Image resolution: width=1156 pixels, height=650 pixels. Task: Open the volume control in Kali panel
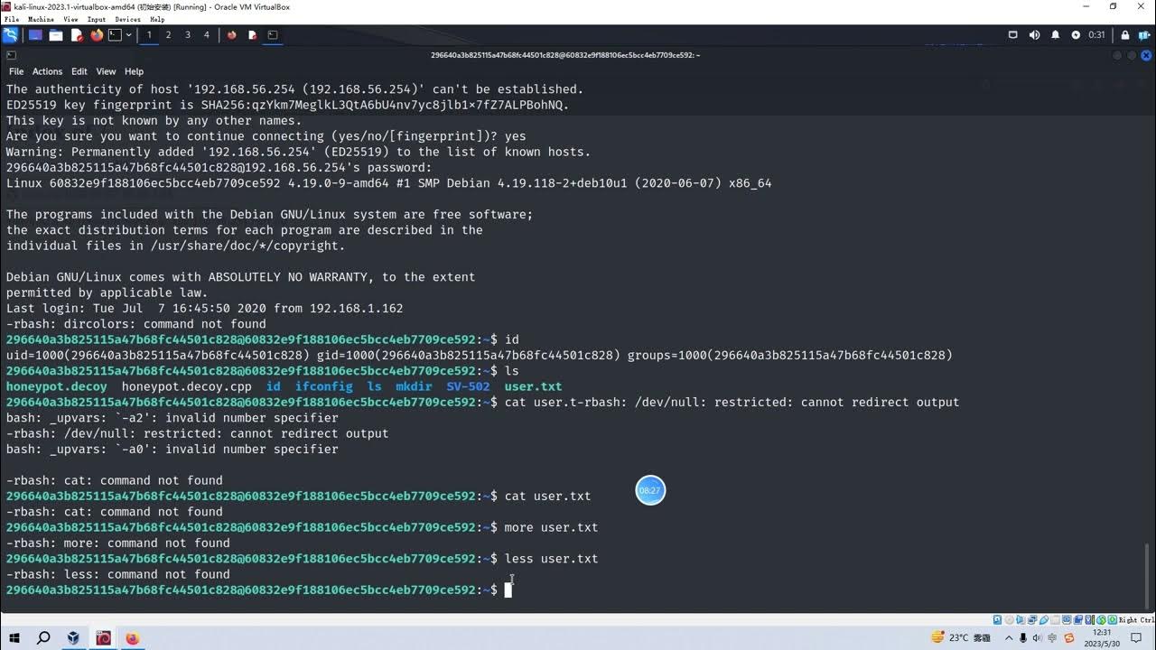[1035, 35]
